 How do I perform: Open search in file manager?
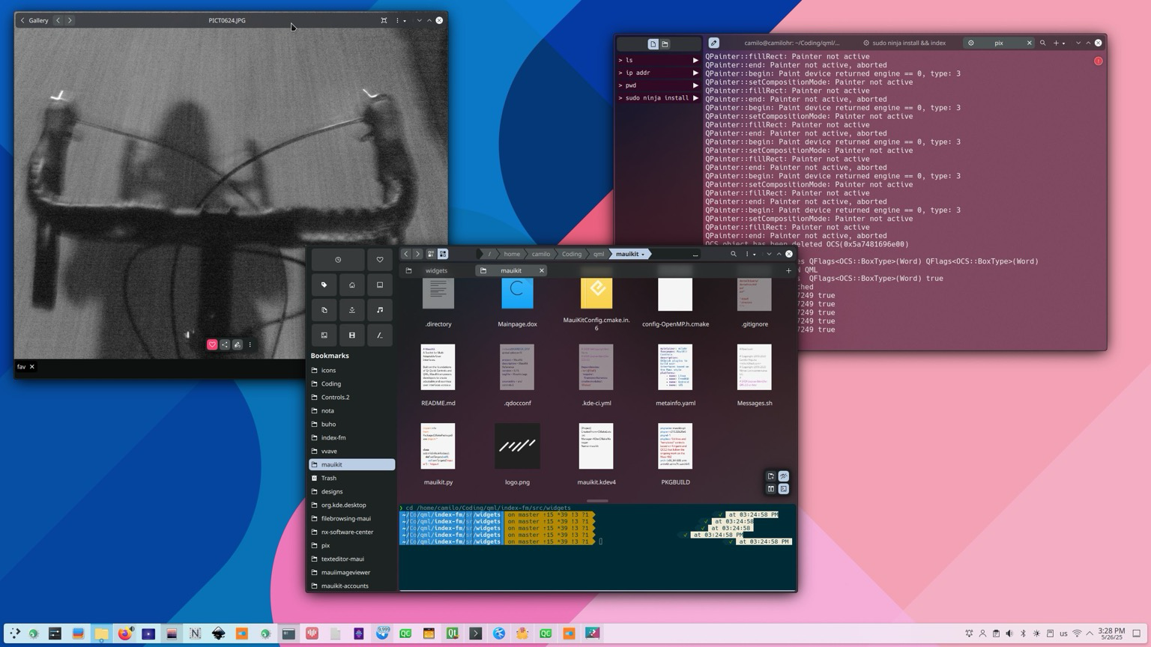[x=734, y=254]
